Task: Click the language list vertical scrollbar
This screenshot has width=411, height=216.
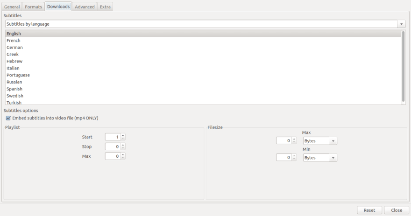Action: click(x=403, y=67)
